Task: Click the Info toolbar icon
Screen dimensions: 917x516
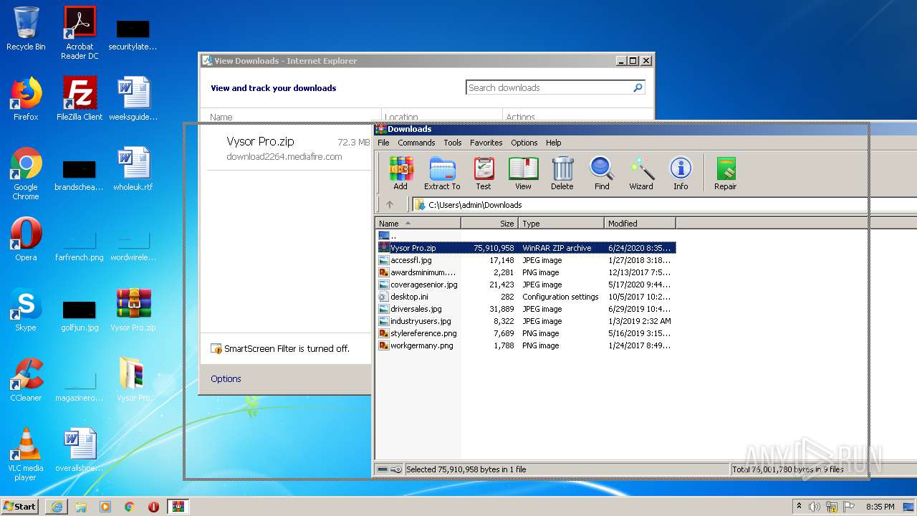Action: (x=681, y=173)
